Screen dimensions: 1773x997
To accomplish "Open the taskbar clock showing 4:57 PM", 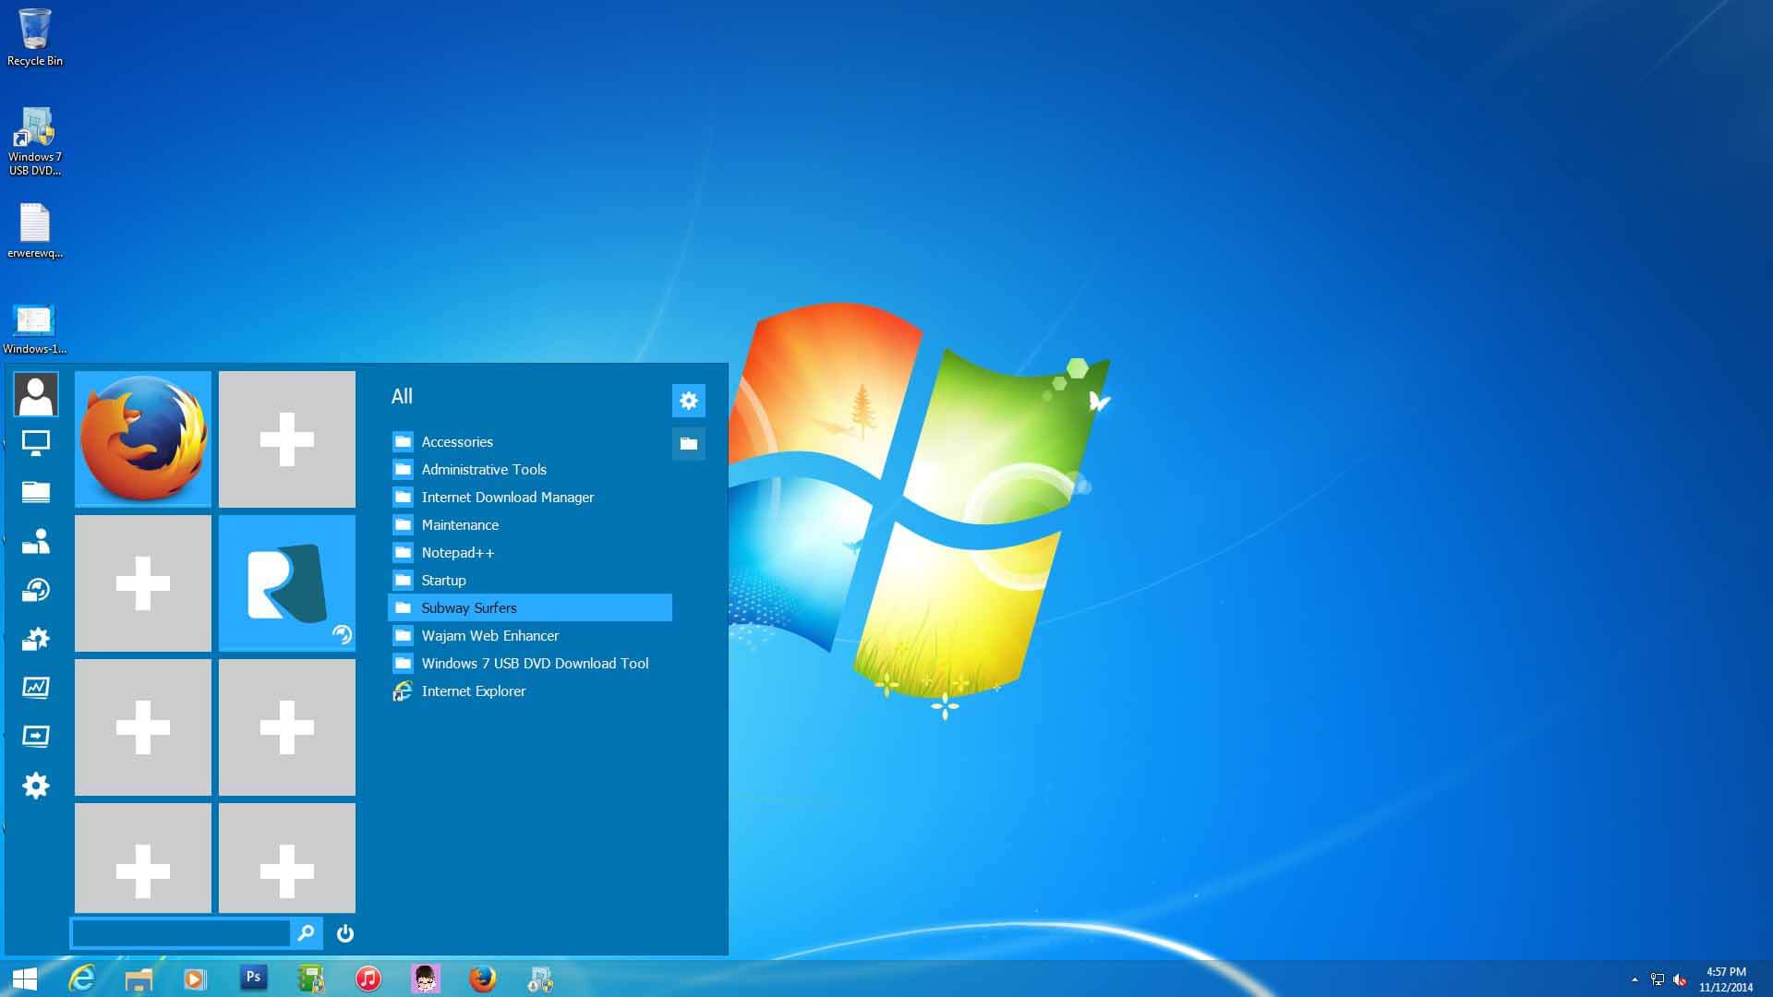I will pos(1726,979).
